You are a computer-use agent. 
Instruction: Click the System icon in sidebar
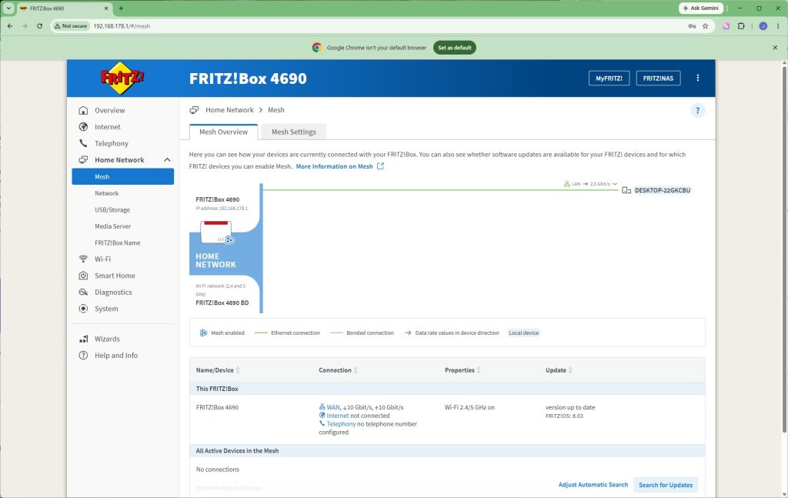click(x=83, y=309)
